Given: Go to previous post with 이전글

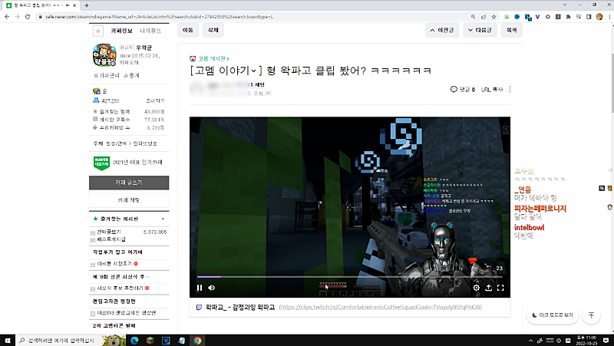Looking at the screenshot, I should point(442,30).
